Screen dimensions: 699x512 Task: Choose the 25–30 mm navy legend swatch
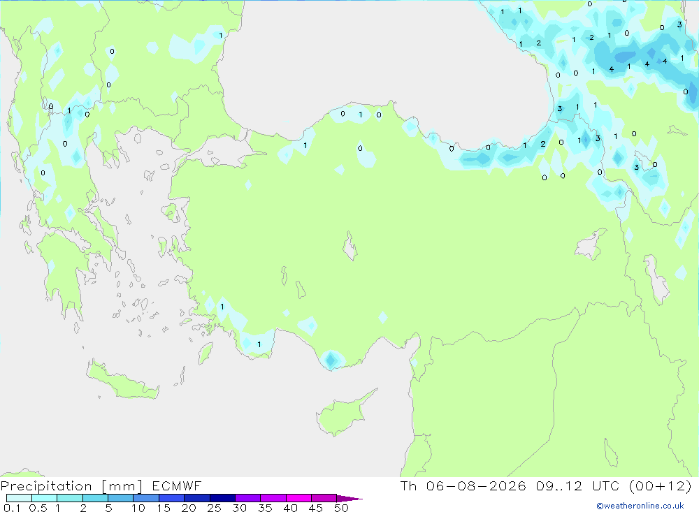222,498
